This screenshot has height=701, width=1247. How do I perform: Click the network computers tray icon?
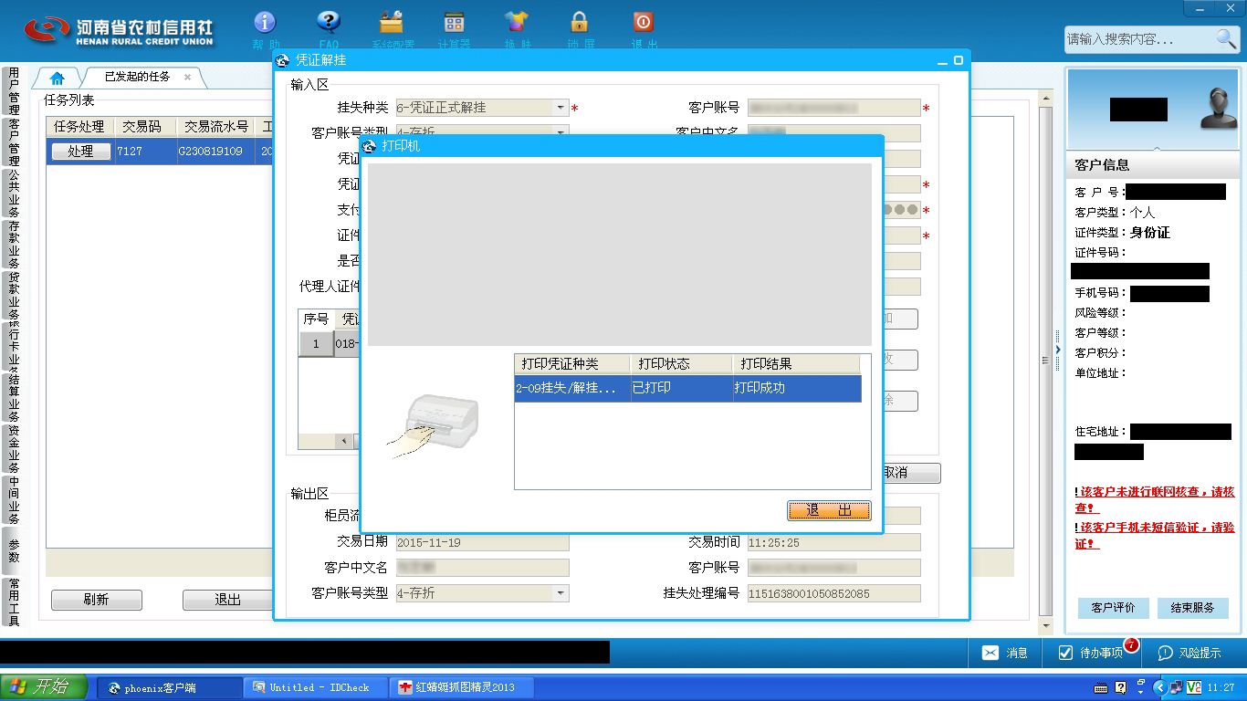(1176, 687)
